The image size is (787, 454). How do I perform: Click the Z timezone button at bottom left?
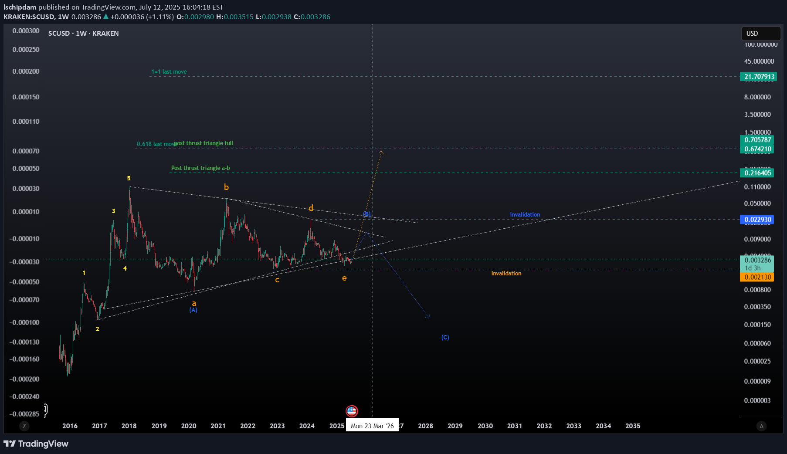click(24, 426)
